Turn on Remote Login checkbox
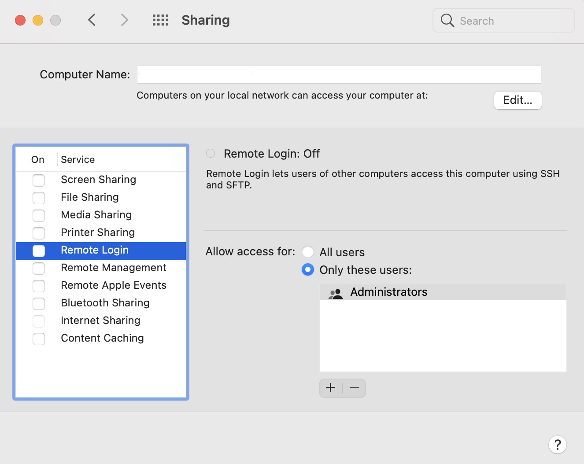 [39, 250]
